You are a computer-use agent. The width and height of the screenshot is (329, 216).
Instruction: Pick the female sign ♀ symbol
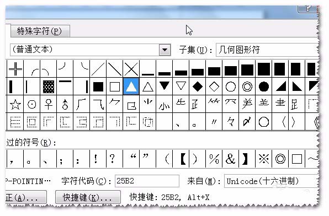coord(49,104)
